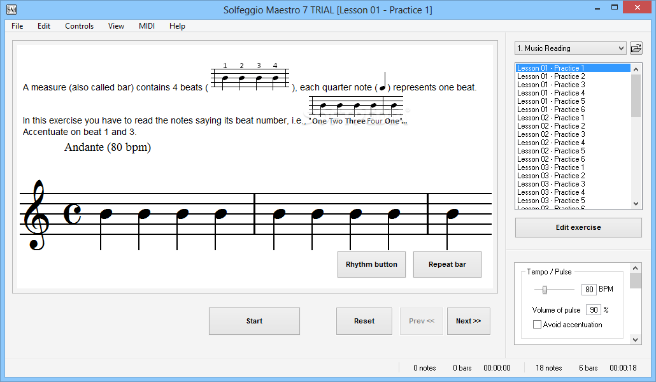Select Lesson 03 - Practice 3
The image size is (656, 382).
click(573, 184)
